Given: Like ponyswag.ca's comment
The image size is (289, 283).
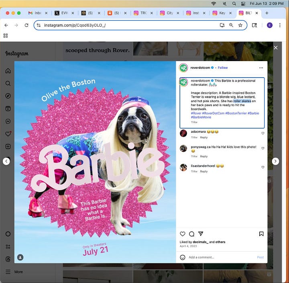Looking at the screenshot, I should [263, 148].
